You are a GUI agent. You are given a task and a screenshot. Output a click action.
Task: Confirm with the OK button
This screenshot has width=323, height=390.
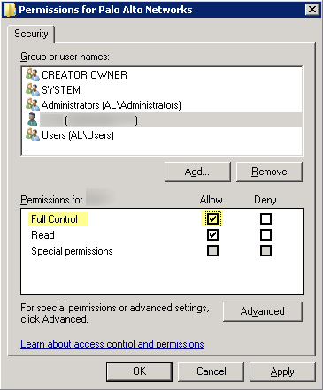point(139,371)
